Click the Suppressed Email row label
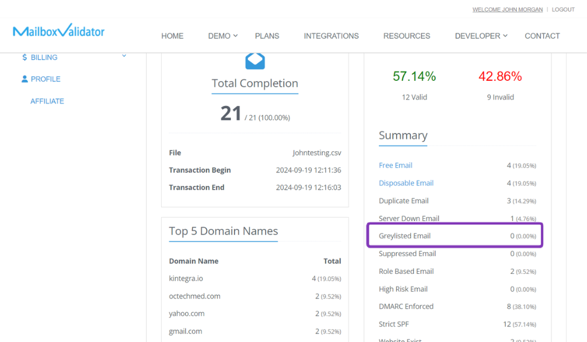 coord(408,254)
